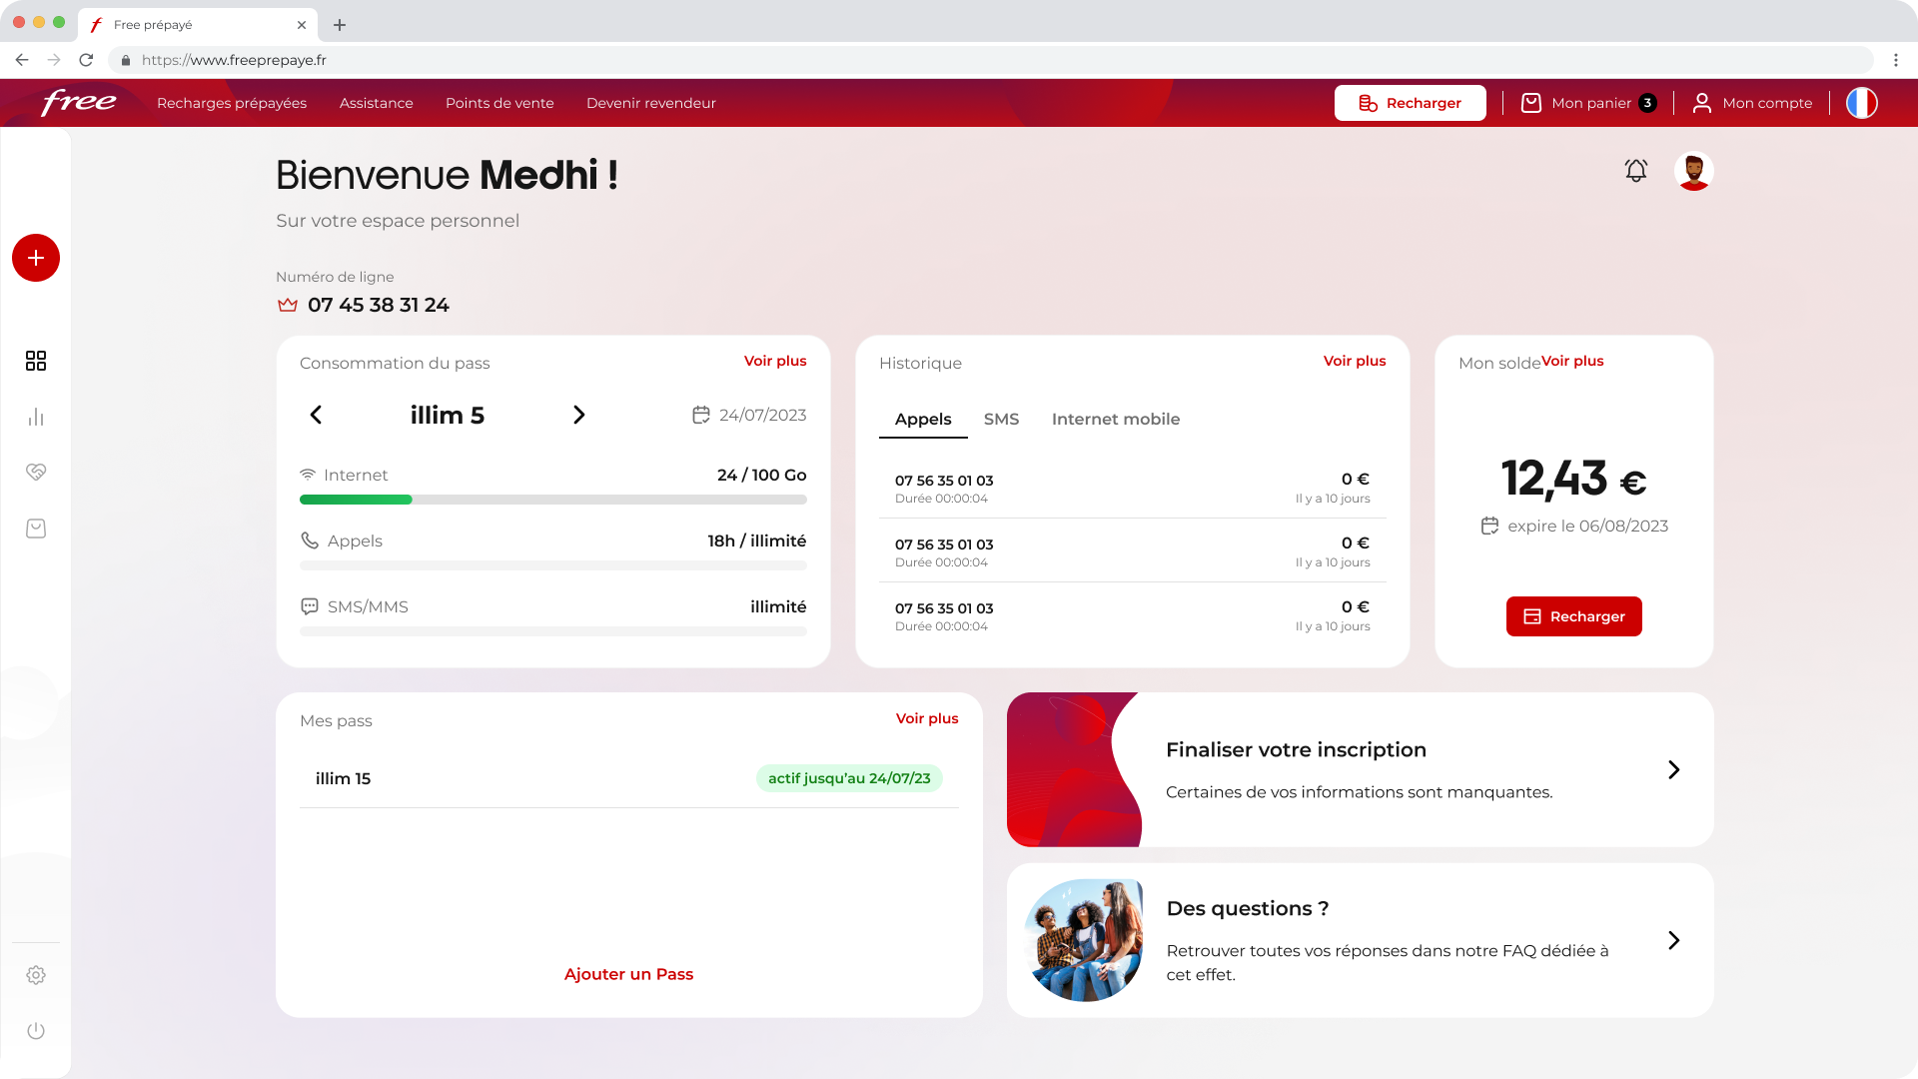Screen dimensions: 1918x1079
Task: Open the handshake heart sidebar icon
Action: coord(36,472)
